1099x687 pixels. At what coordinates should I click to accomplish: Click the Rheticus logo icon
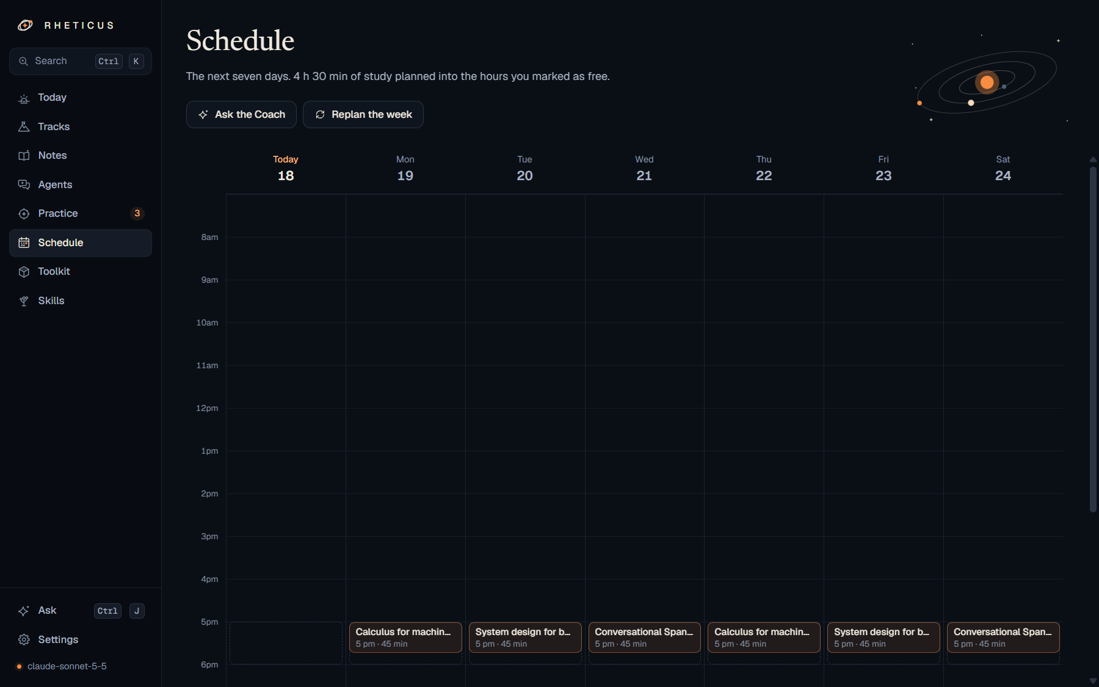25,25
